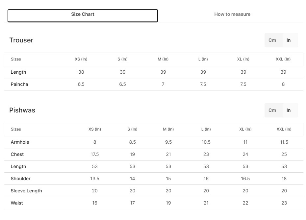Viewport: 306px width, 220px height.
Task: Switch Pishwas table units to Cm
Action: pos(272,110)
